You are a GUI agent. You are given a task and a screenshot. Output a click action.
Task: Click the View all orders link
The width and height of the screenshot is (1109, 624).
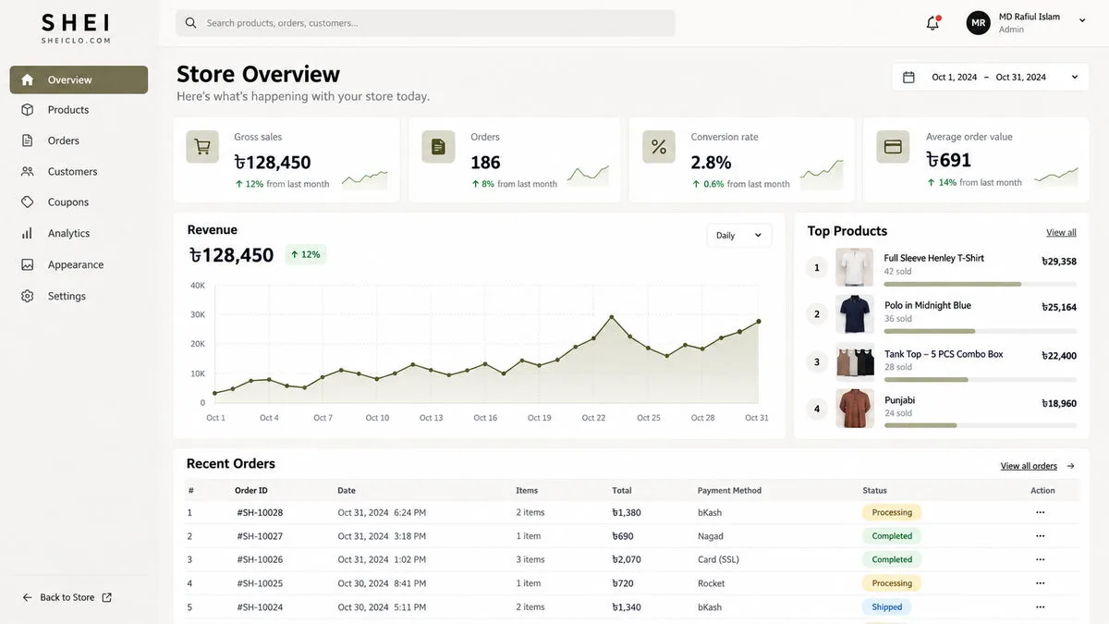[1029, 466]
